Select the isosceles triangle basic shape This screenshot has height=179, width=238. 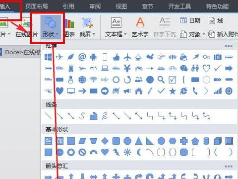tap(138, 141)
